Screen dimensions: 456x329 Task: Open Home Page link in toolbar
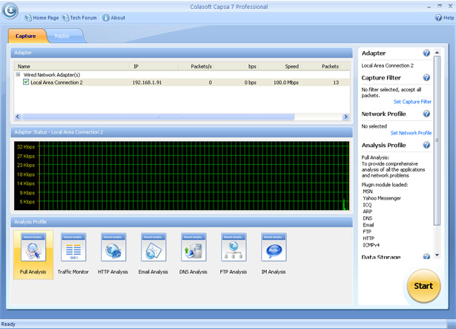(42, 18)
